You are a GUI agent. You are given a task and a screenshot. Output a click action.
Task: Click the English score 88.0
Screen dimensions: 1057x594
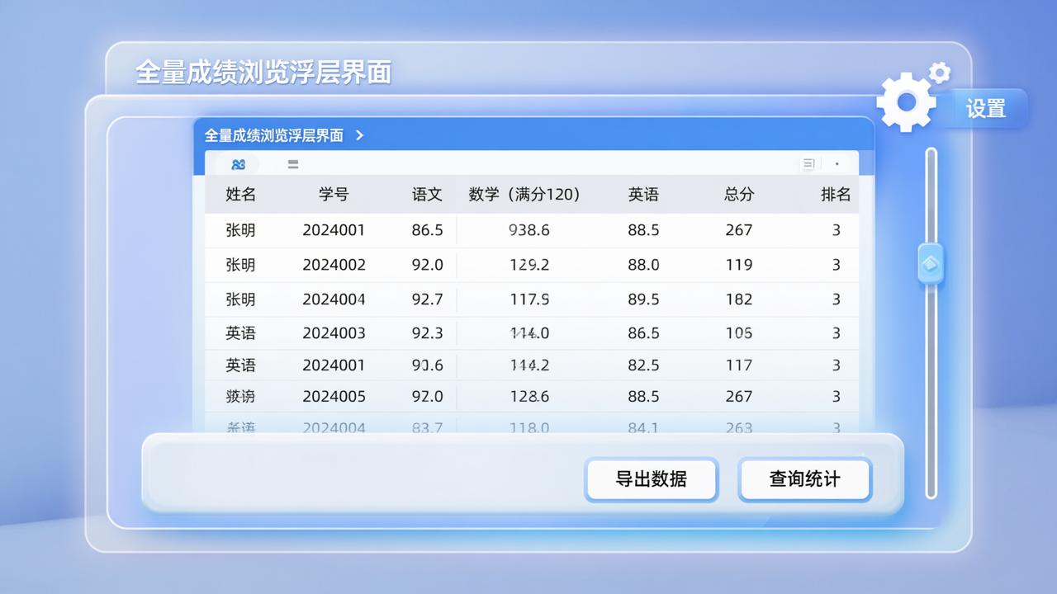coord(643,265)
